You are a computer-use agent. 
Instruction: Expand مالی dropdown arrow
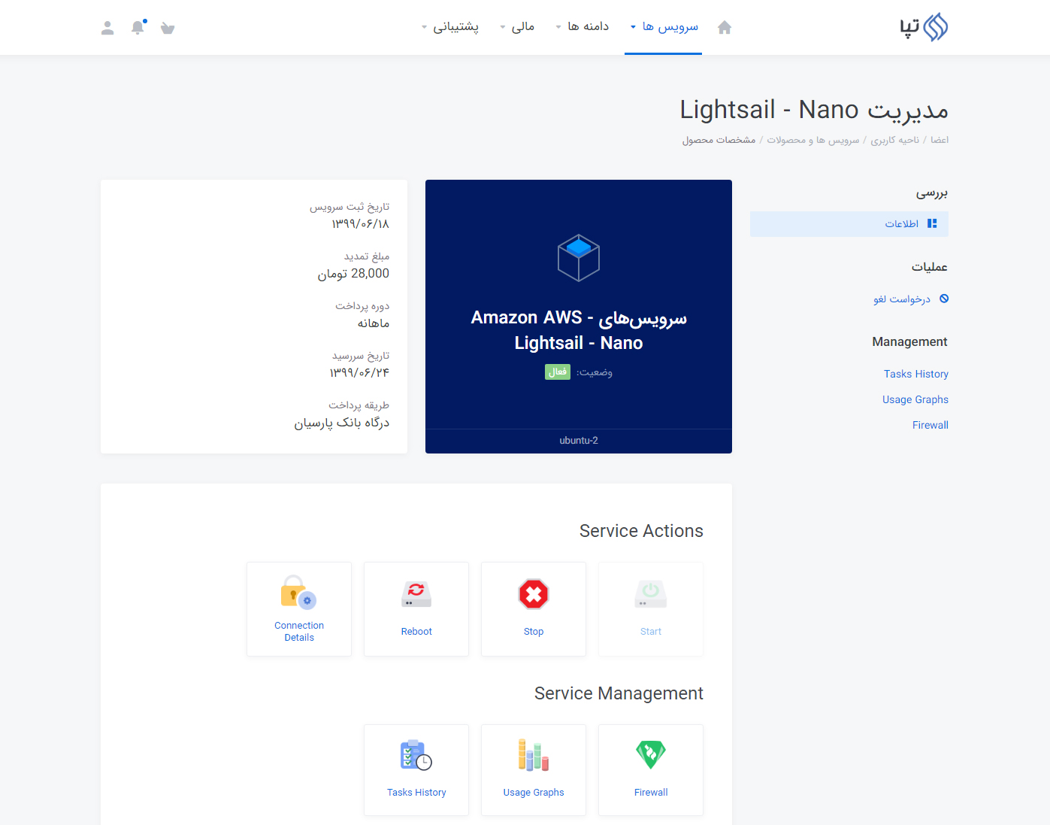pos(503,27)
